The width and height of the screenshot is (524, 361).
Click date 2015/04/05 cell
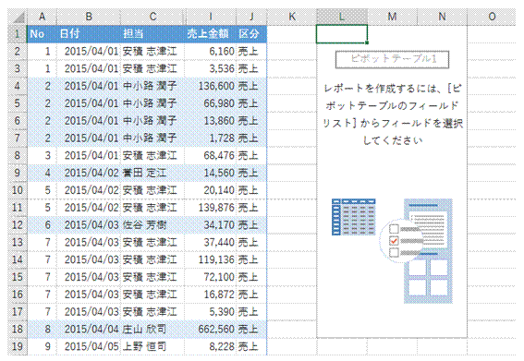pos(89,346)
